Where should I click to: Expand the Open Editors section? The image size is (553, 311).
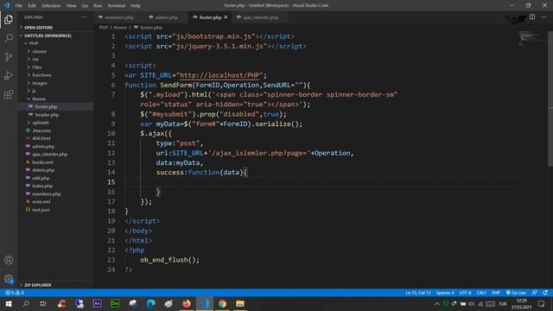(x=38, y=28)
